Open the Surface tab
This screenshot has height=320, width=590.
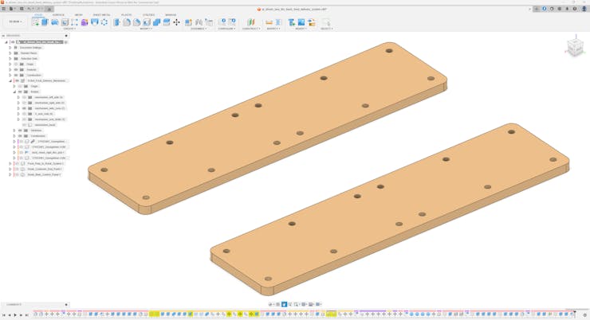click(x=58, y=15)
